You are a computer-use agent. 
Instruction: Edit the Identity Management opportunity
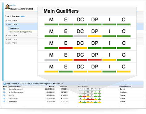(4, 89)
